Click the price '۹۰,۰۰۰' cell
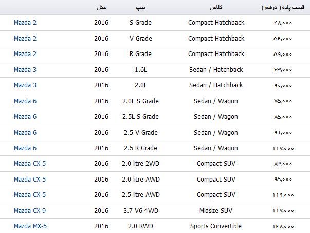Screen dimensions: 310x233 pyautogui.click(x=283, y=86)
